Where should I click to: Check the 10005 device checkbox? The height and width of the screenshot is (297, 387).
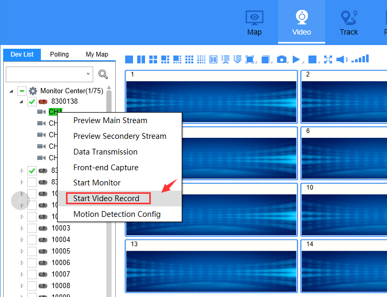32,251
